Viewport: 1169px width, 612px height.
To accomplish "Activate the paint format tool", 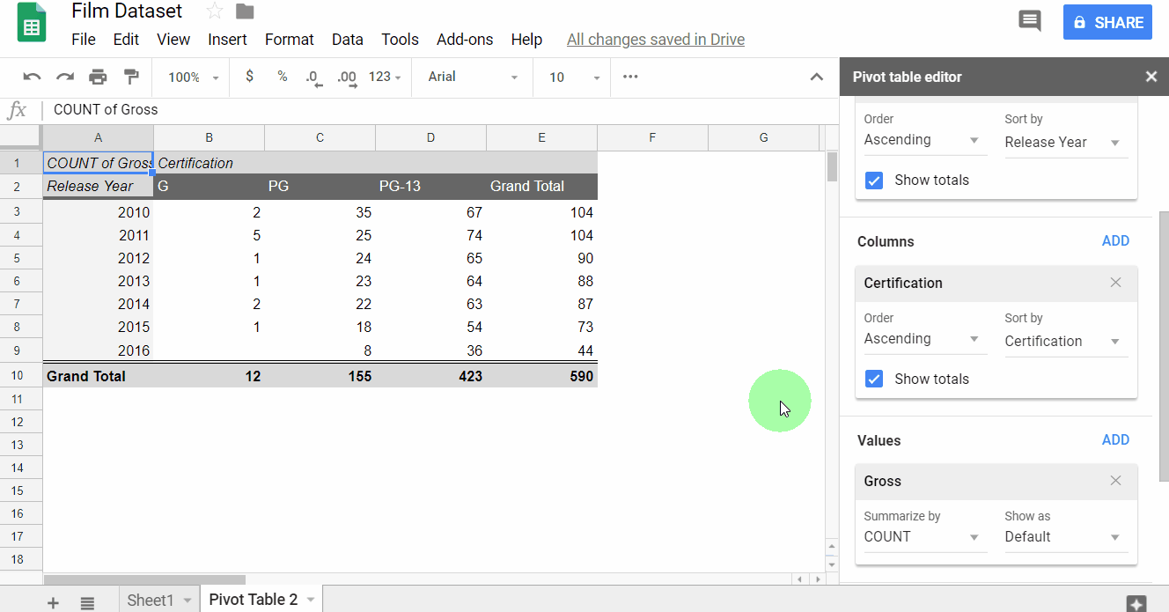I will click(131, 77).
